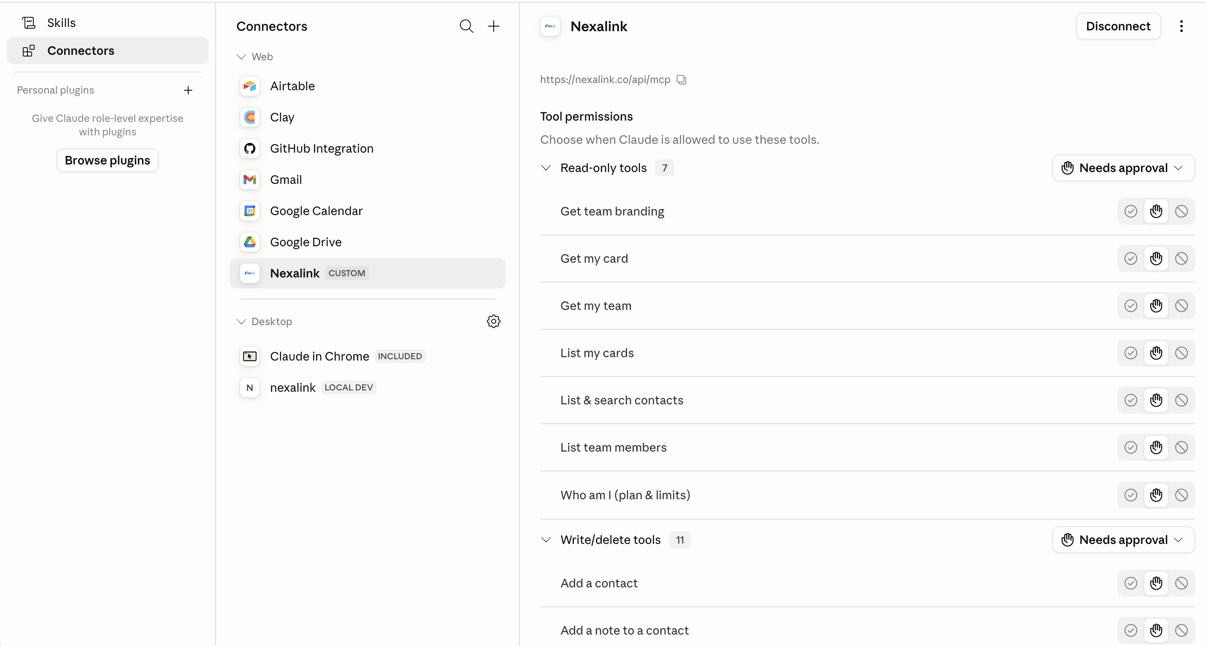Click the Nexalink logo in the header

[x=550, y=26]
